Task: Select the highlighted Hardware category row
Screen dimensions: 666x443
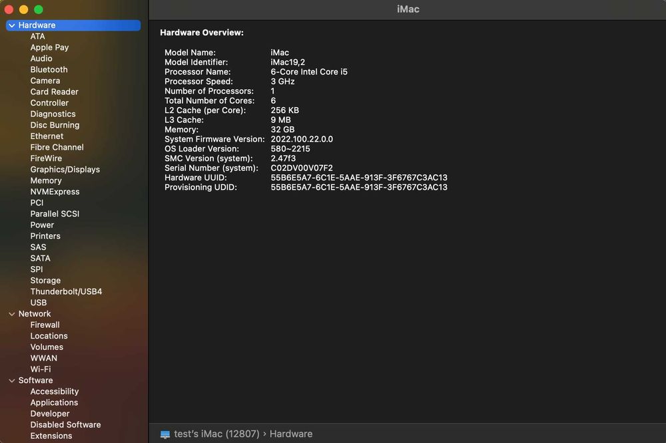Action: click(73, 25)
